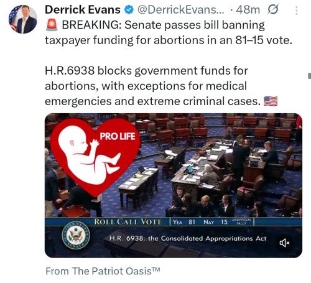This screenshot has height=283, width=311.
Task: Open the From The Patriot Oasis link
Action: 103,271
